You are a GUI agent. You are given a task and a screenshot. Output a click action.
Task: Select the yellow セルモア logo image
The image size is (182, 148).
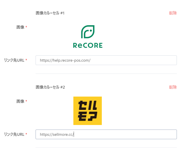click(x=88, y=111)
